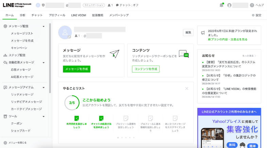267x148 pixels.
Task: Check プロフィールに基本情報を追加しましょう task
Action: (x=150, y=118)
